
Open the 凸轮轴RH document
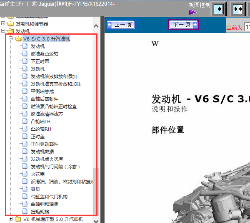pyautogui.click(x=41, y=129)
